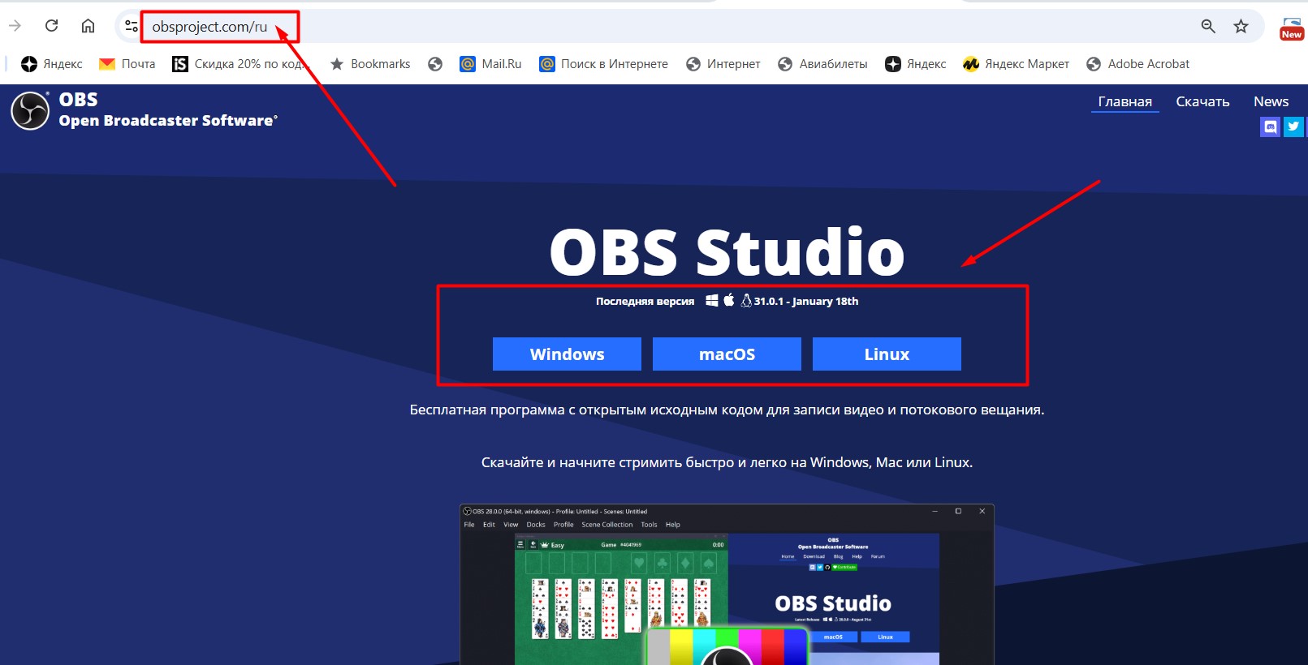Click the browser forward arrow
The height and width of the screenshot is (665, 1308).
coord(15,26)
